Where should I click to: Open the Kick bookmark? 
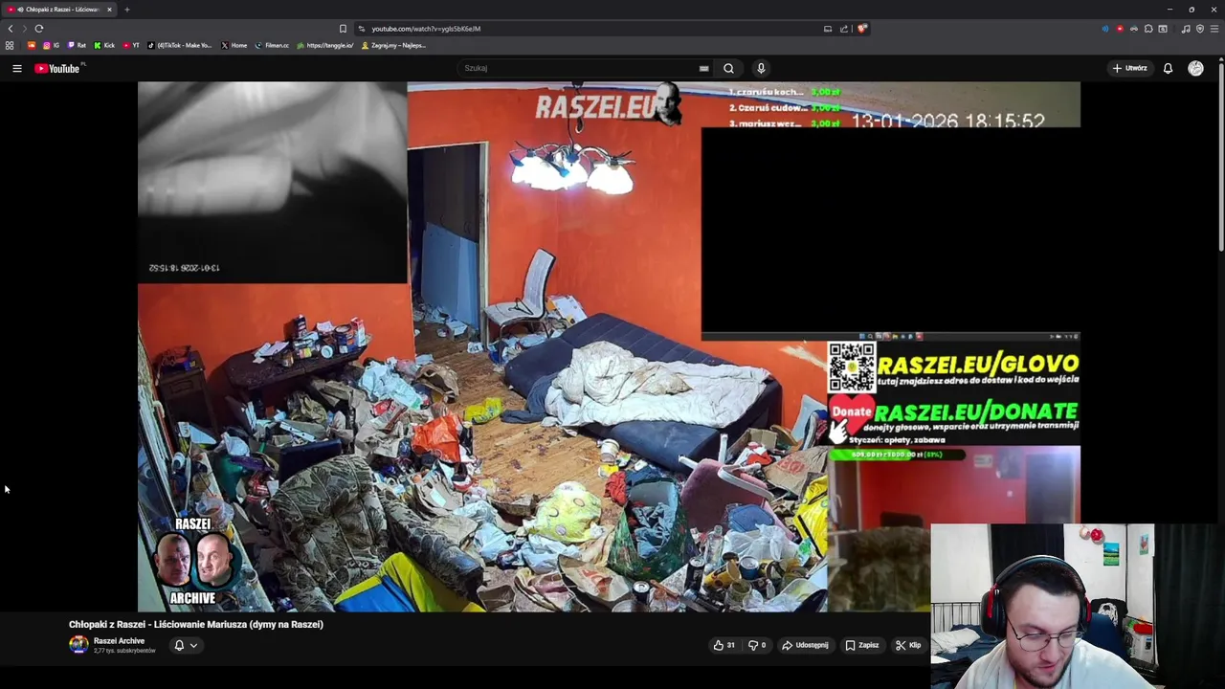point(104,45)
